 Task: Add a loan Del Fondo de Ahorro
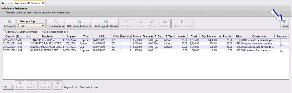click(x=79, y=24)
